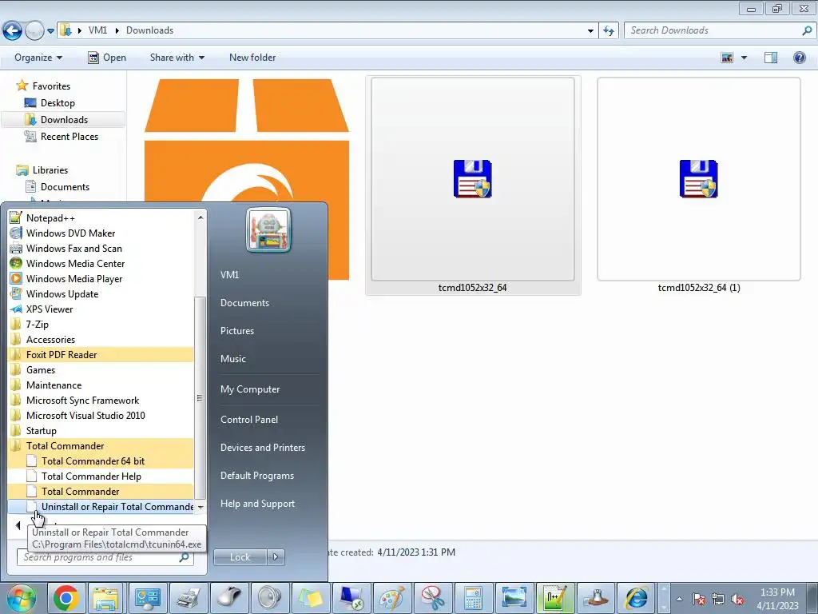Viewport: 818px width, 614px height.
Task: Open Total Commander Help
Action: pyautogui.click(x=101, y=475)
